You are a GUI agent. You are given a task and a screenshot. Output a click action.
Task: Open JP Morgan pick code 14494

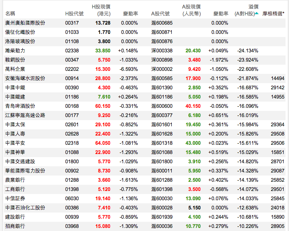(277, 79)
